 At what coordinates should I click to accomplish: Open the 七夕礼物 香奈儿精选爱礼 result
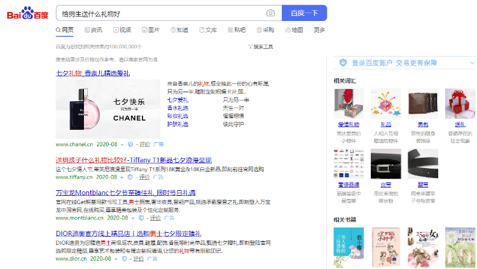(93, 73)
